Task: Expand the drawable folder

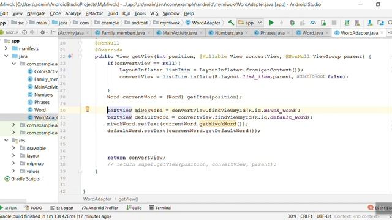Action: [x=13, y=148]
